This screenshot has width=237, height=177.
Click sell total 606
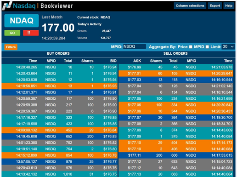pos(175,155)
